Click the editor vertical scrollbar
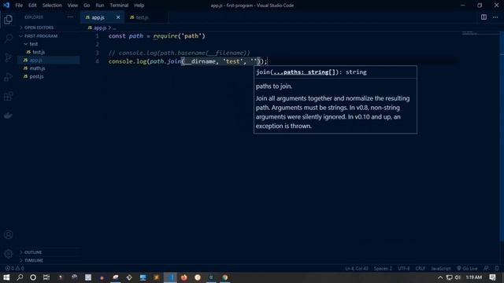 coord(502,136)
